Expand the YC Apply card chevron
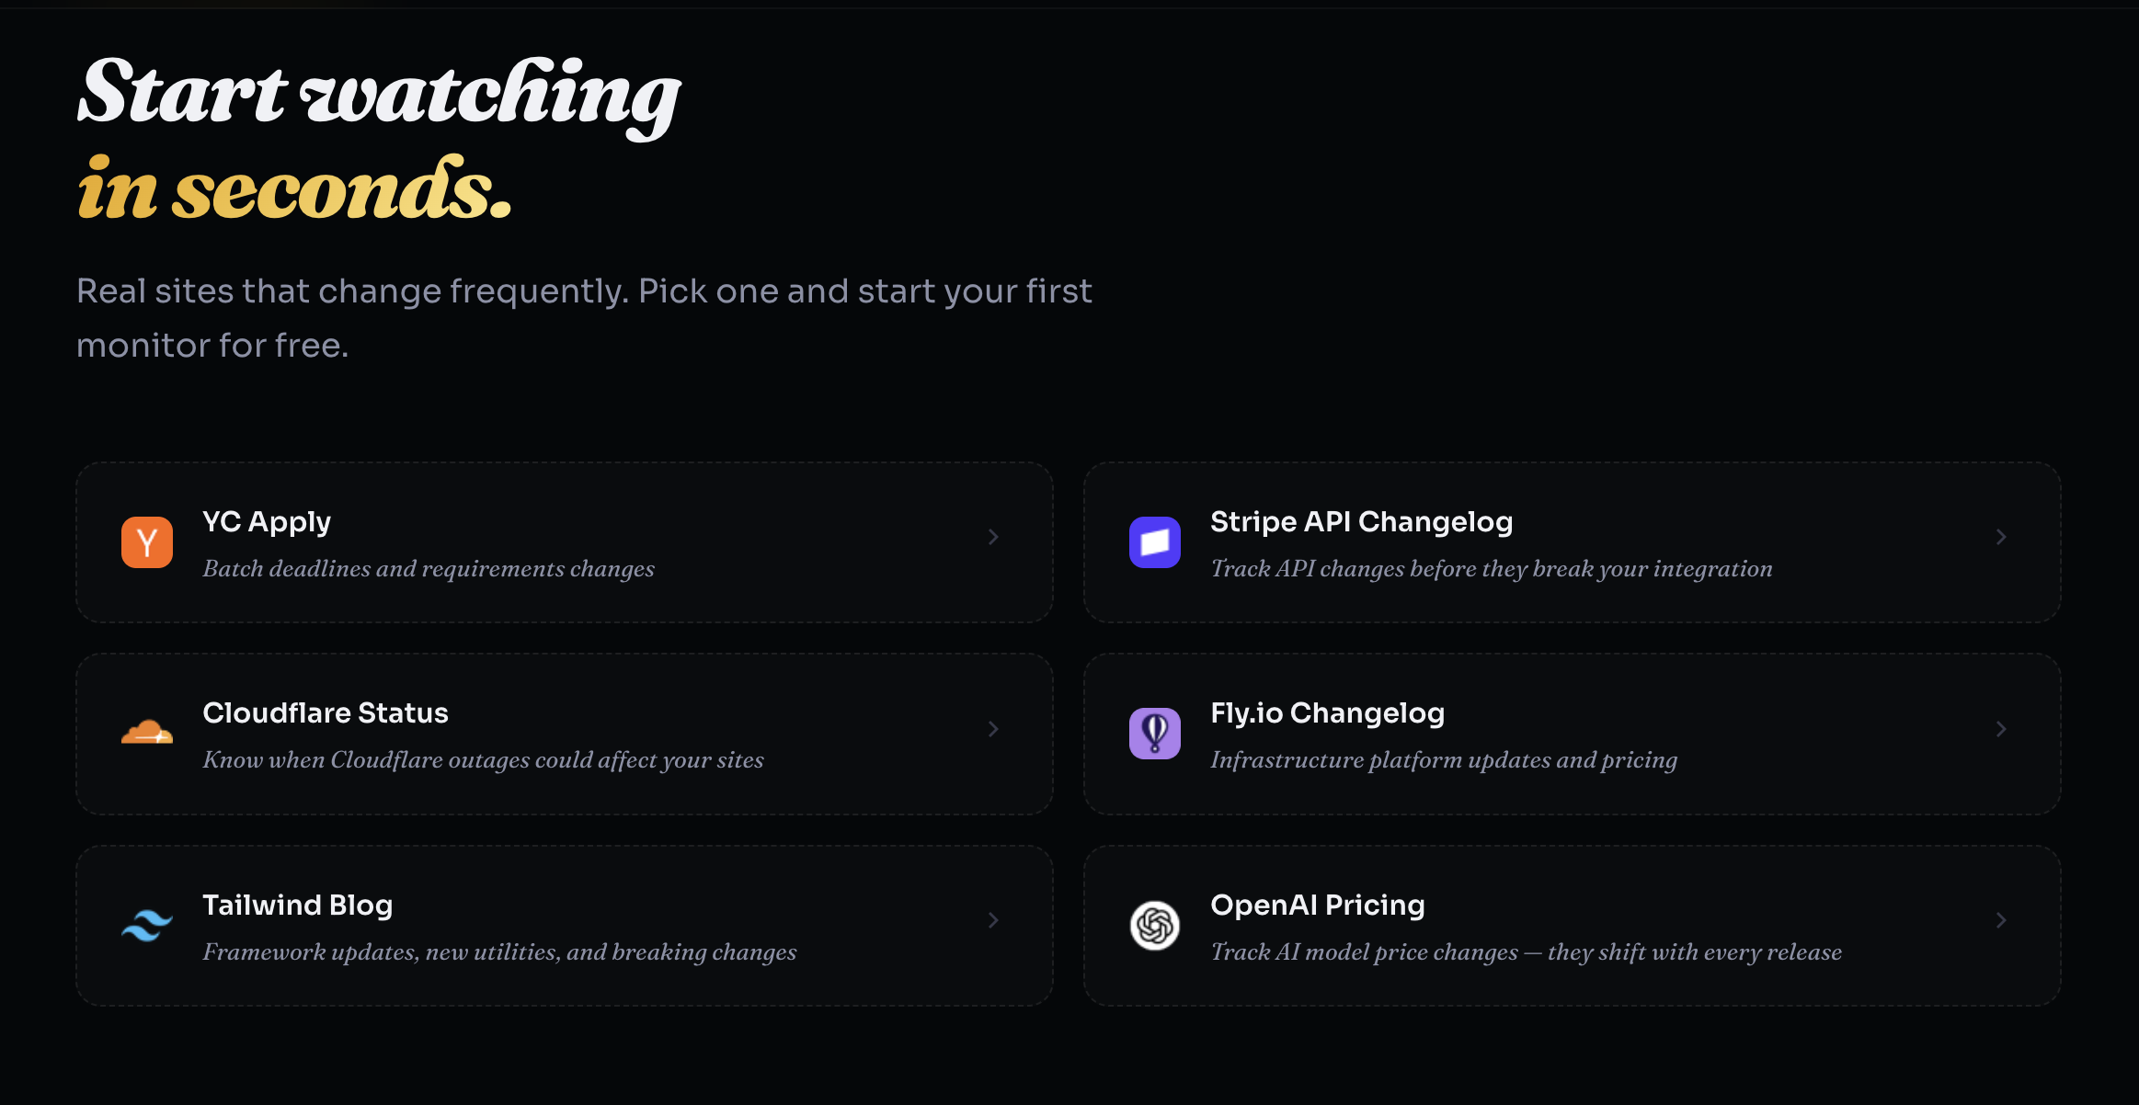Image resolution: width=2139 pixels, height=1105 pixels. 993,537
